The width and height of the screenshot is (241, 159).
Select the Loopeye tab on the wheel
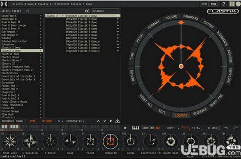(181, 115)
